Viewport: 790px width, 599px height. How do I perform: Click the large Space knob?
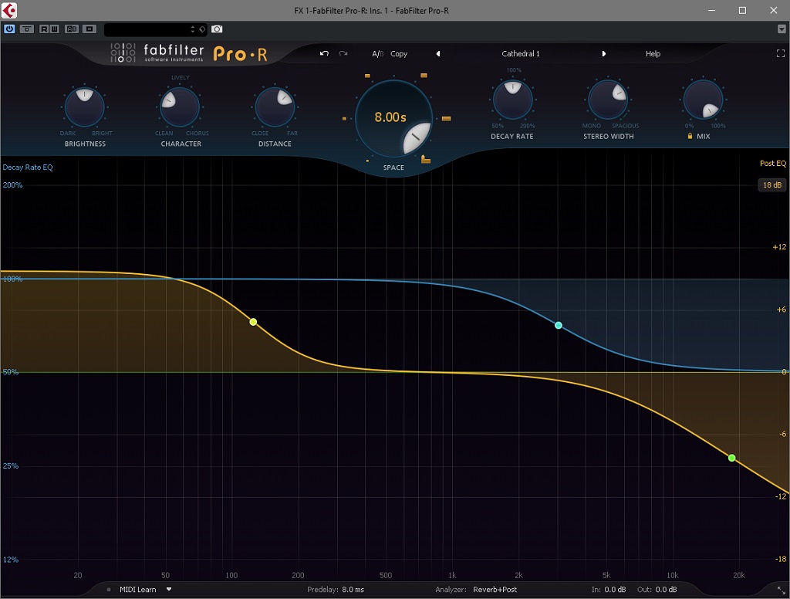point(394,119)
